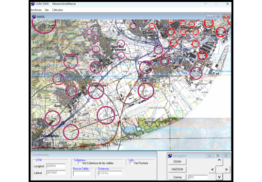Image resolution: width=262 pixels, height=182 pixels.
Task: Select cell marker 305 on the map
Action: pos(106,115)
